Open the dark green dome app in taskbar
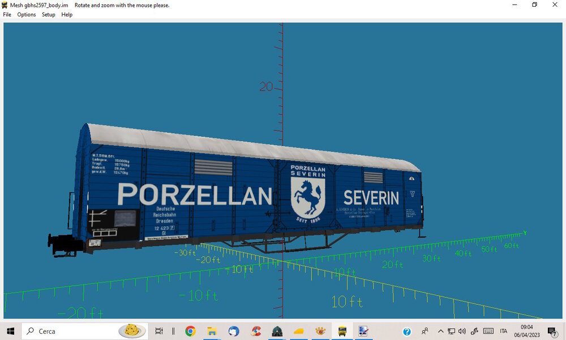The width and height of the screenshot is (566, 340). point(277,331)
